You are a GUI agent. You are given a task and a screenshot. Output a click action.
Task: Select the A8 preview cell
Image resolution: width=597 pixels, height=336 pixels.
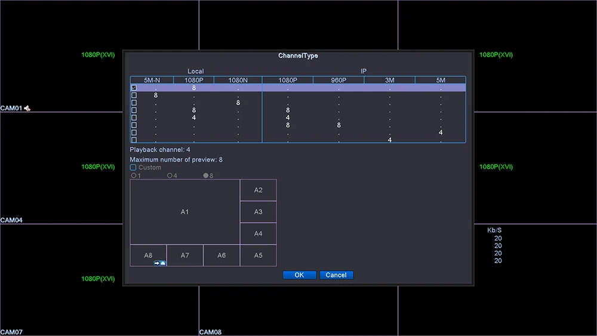click(x=148, y=255)
